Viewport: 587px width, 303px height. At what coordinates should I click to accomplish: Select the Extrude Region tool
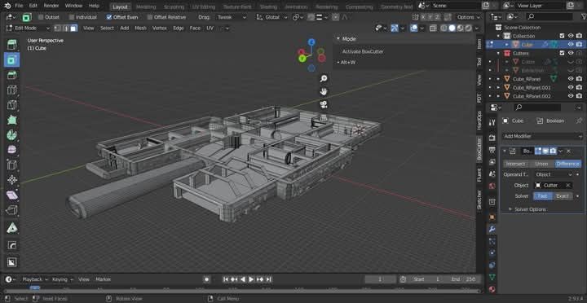(12, 45)
